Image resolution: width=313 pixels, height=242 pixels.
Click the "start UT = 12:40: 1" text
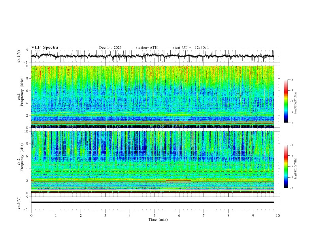tap(191, 47)
